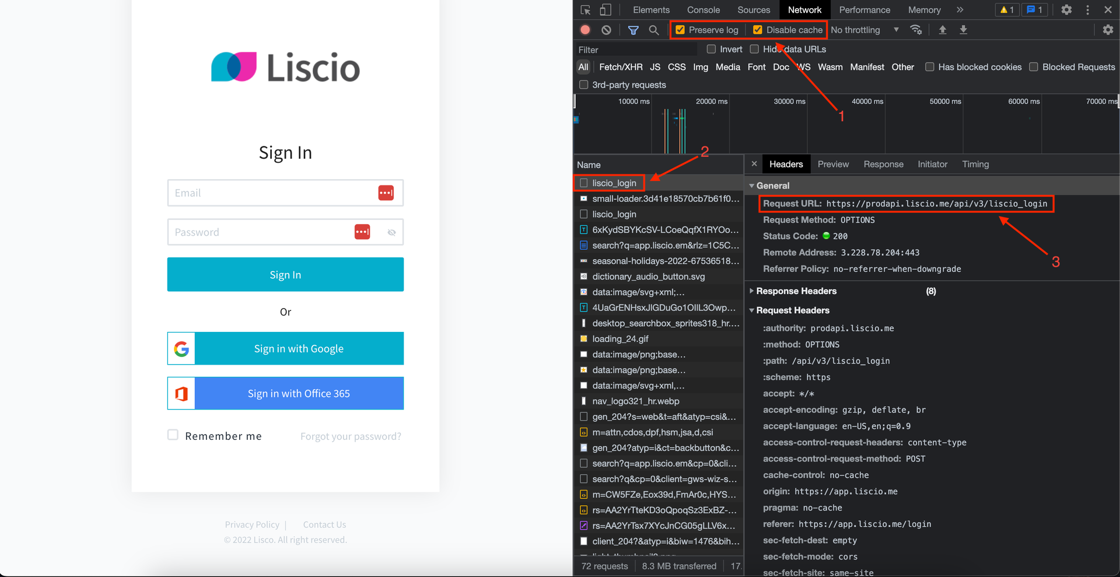This screenshot has width=1120, height=577.
Task: Filter requests by Img type
Action: coord(701,67)
